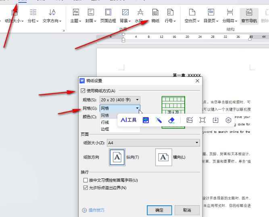Click the first line indent marker on ruler
269x217 pixels.
click(x=123, y=35)
